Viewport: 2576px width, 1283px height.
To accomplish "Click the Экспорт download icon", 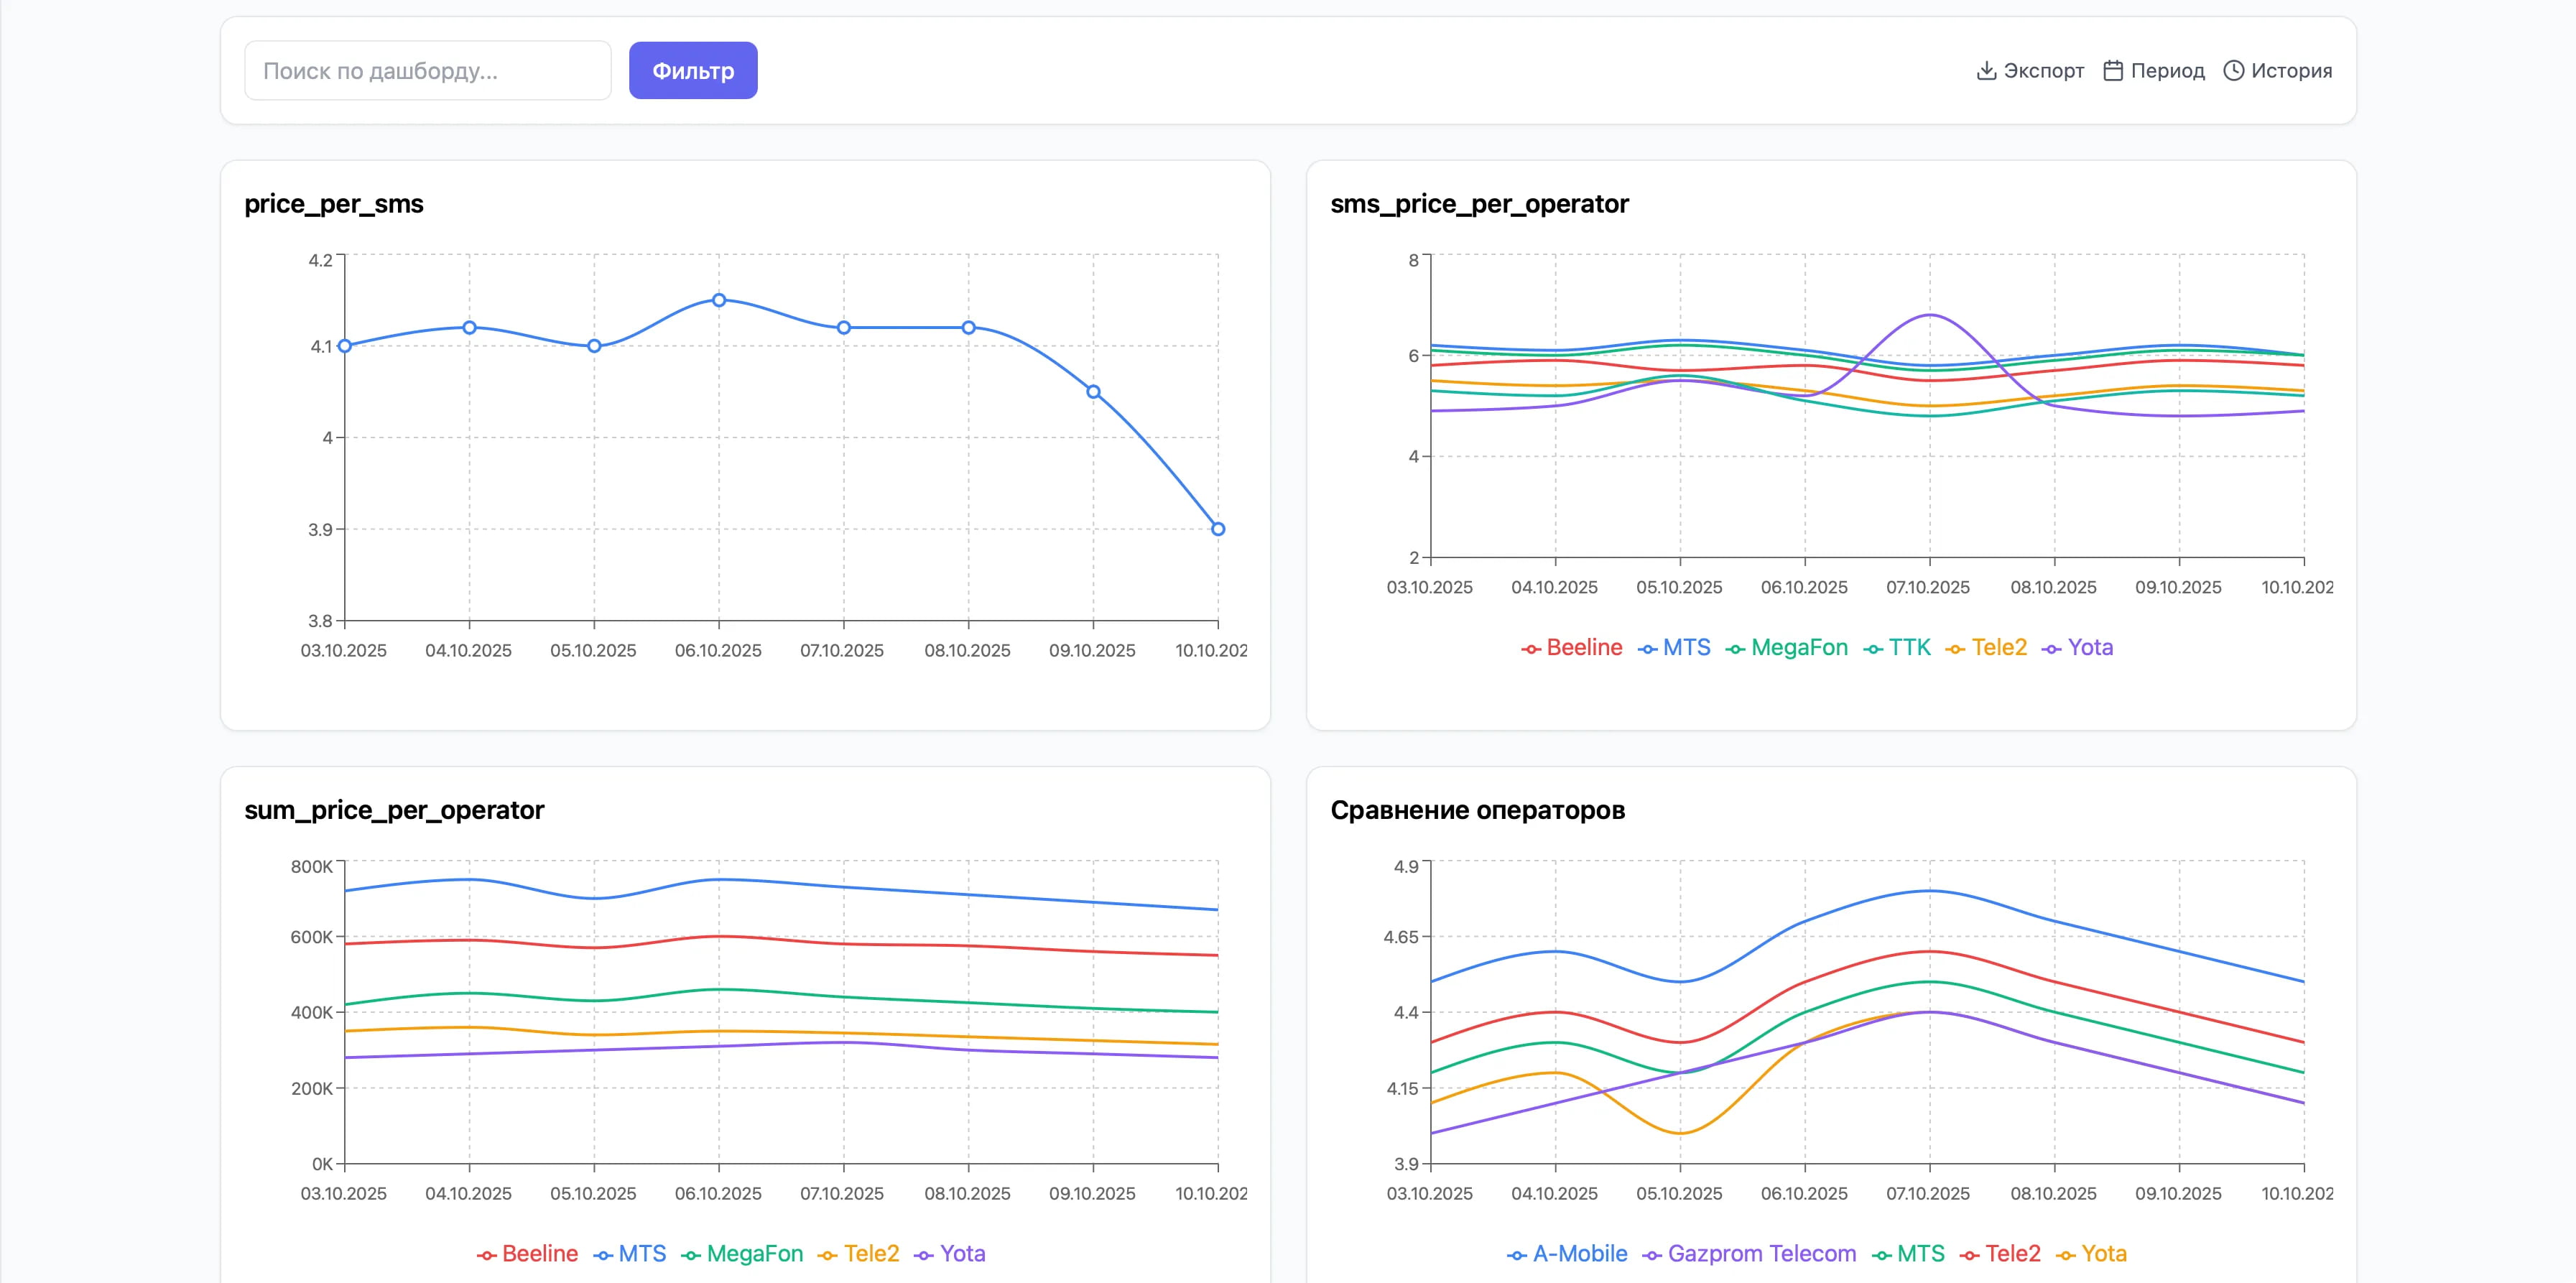I will click(1986, 71).
